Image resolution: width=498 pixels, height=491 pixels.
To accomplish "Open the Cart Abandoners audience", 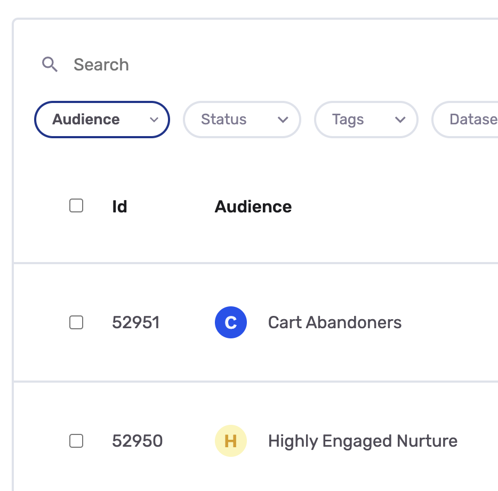I will tap(335, 323).
